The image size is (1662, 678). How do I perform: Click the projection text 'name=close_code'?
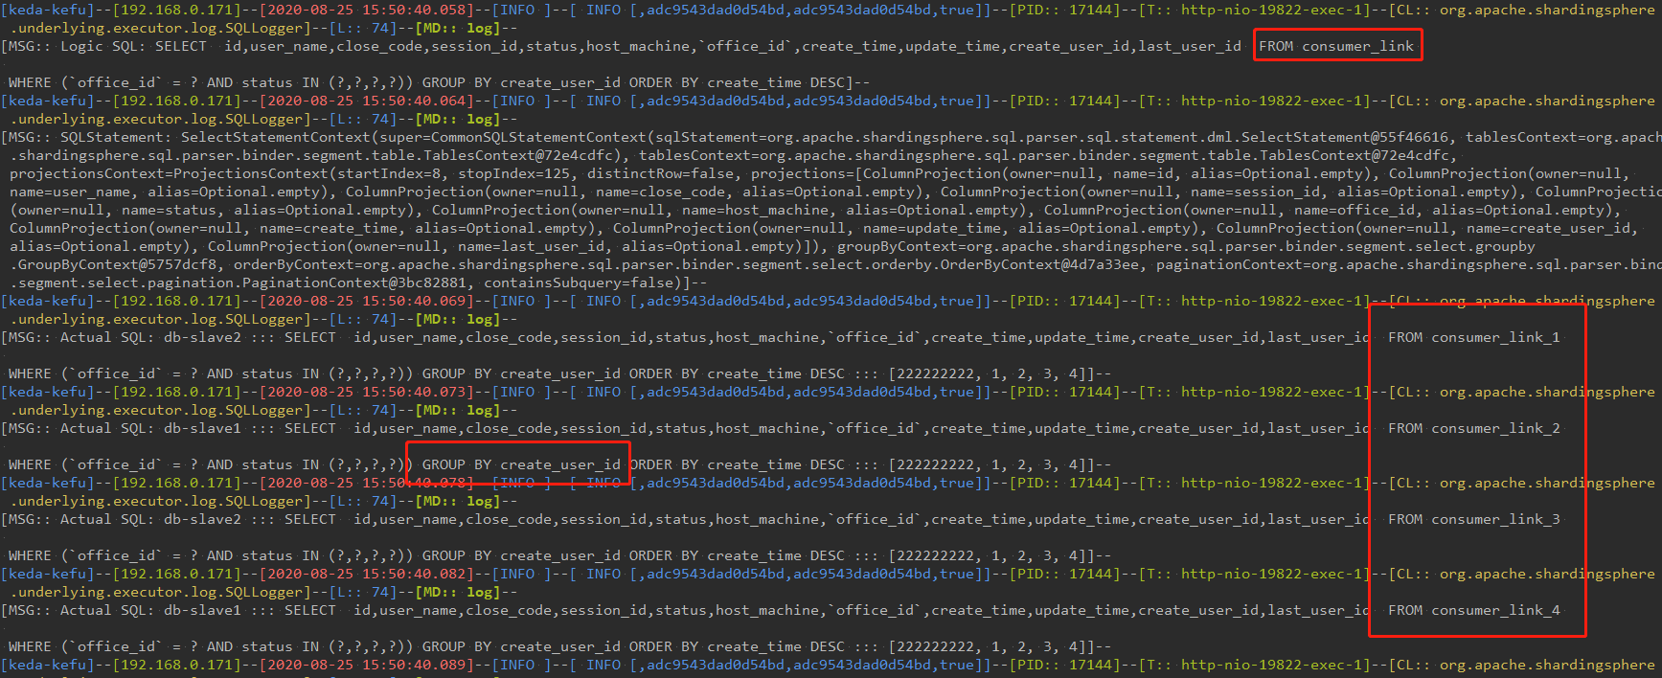[x=660, y=192]
